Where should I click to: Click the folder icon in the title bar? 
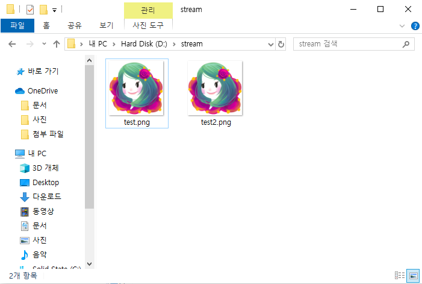pos(10,9)
